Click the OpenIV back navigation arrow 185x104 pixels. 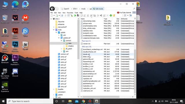tap(52, 9)
